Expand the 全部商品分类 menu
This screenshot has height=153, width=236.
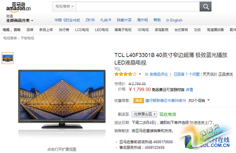tap(20, 21)
